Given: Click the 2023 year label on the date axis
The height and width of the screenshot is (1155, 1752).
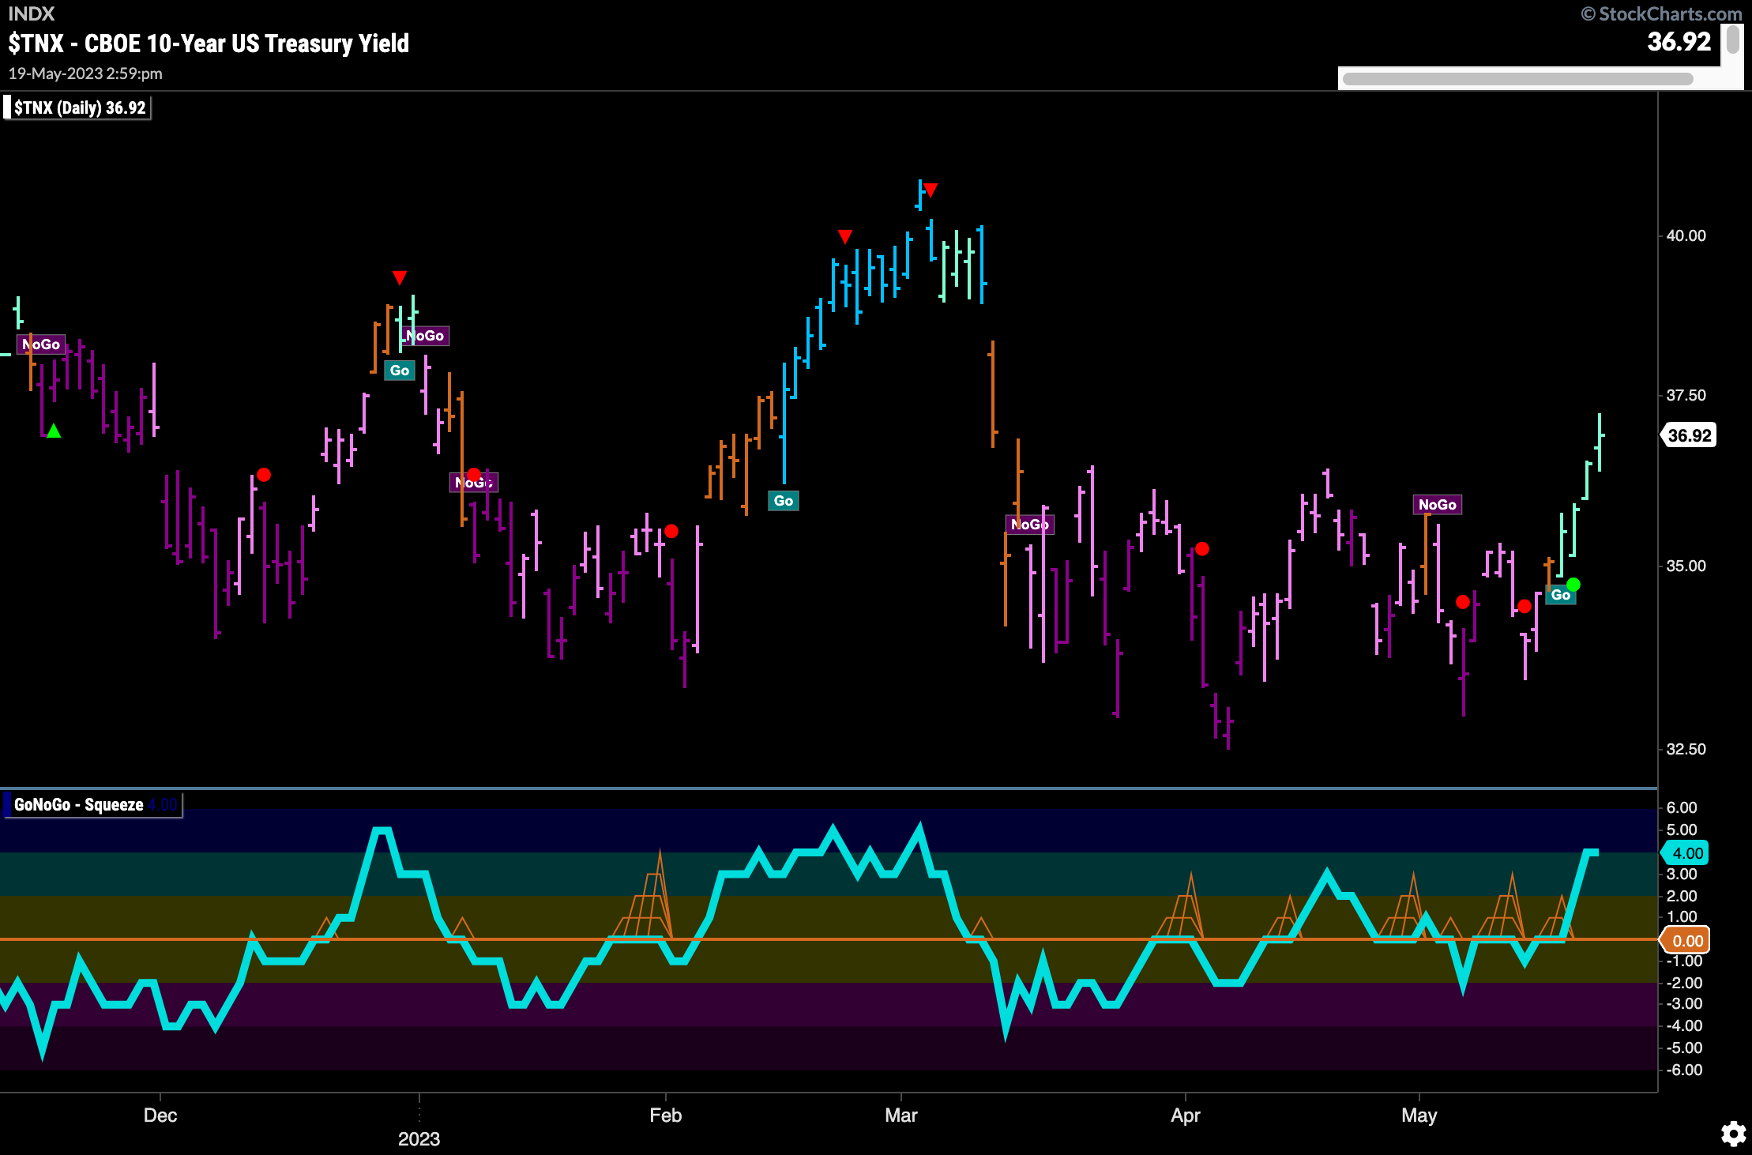Looking at the screenshot, I should pyautogui.click(x=419, y=1139).
